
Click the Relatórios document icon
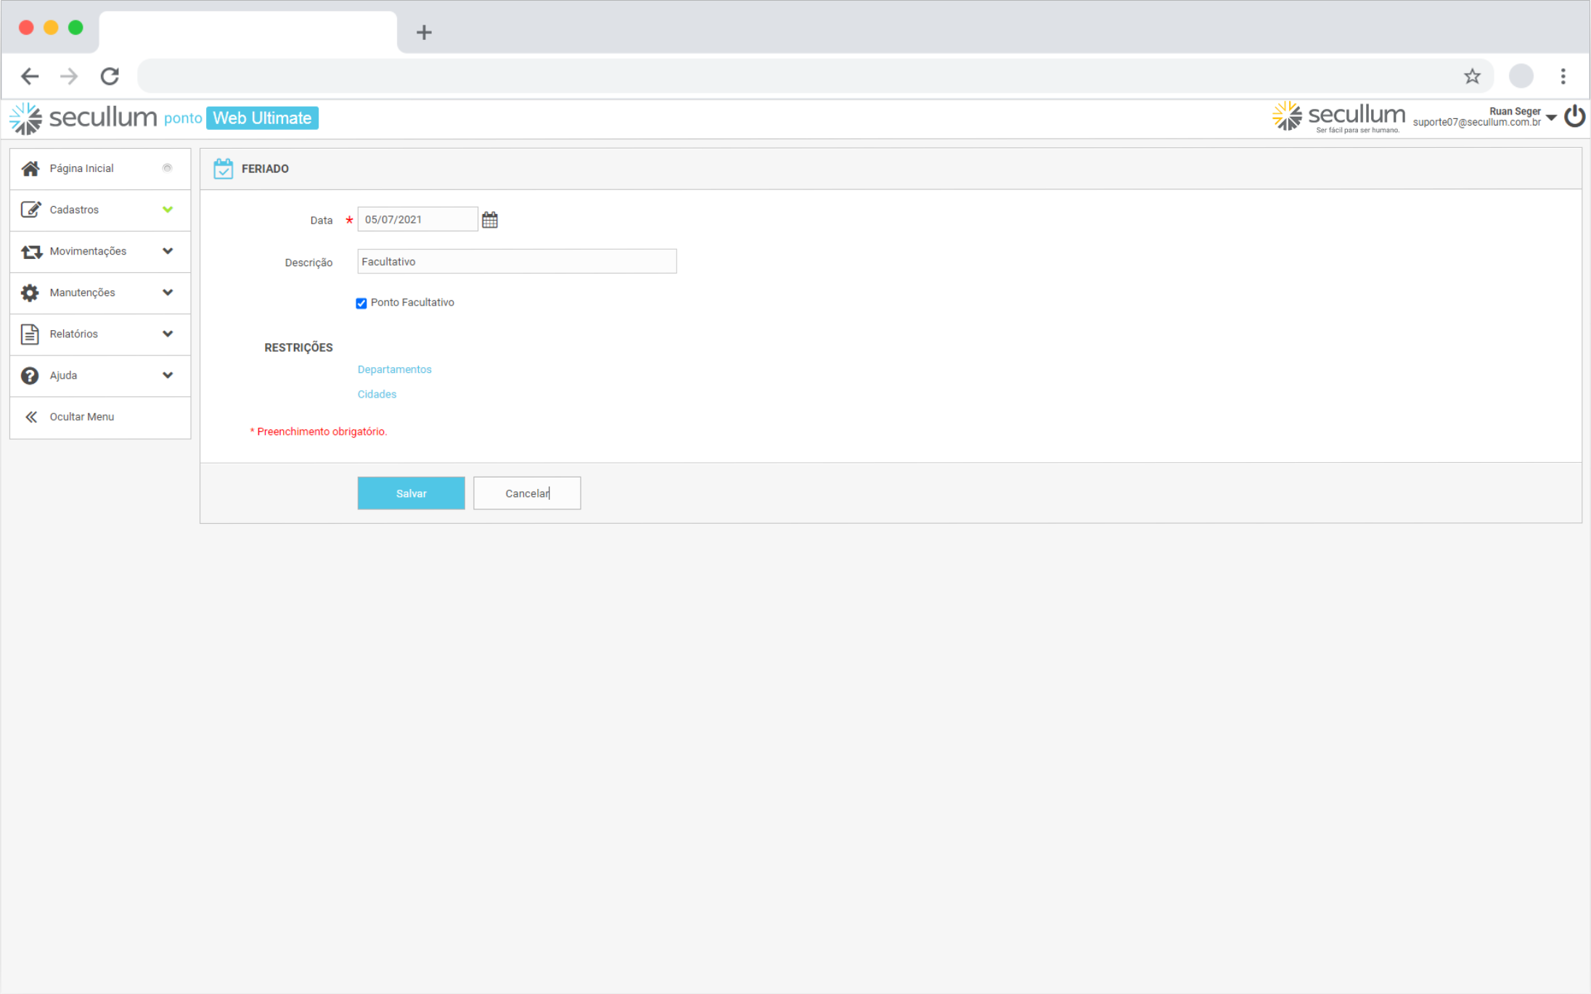point(30,334)
